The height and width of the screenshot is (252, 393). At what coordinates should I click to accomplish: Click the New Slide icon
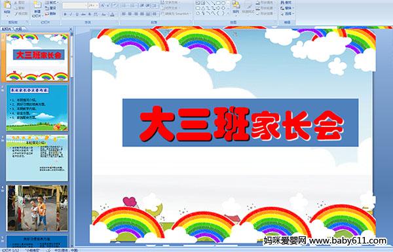coord(37,9)
